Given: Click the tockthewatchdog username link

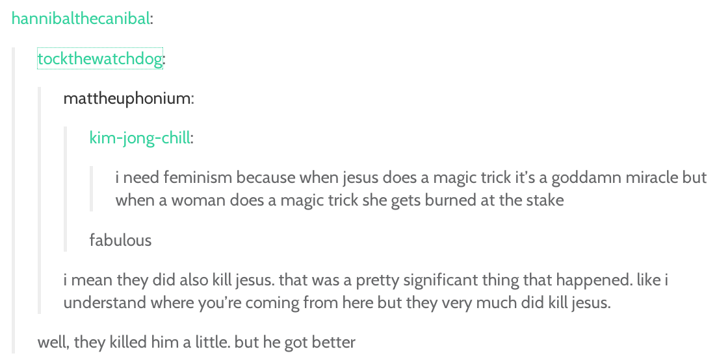Looking at the screenshot, I should tap(99, 59).
